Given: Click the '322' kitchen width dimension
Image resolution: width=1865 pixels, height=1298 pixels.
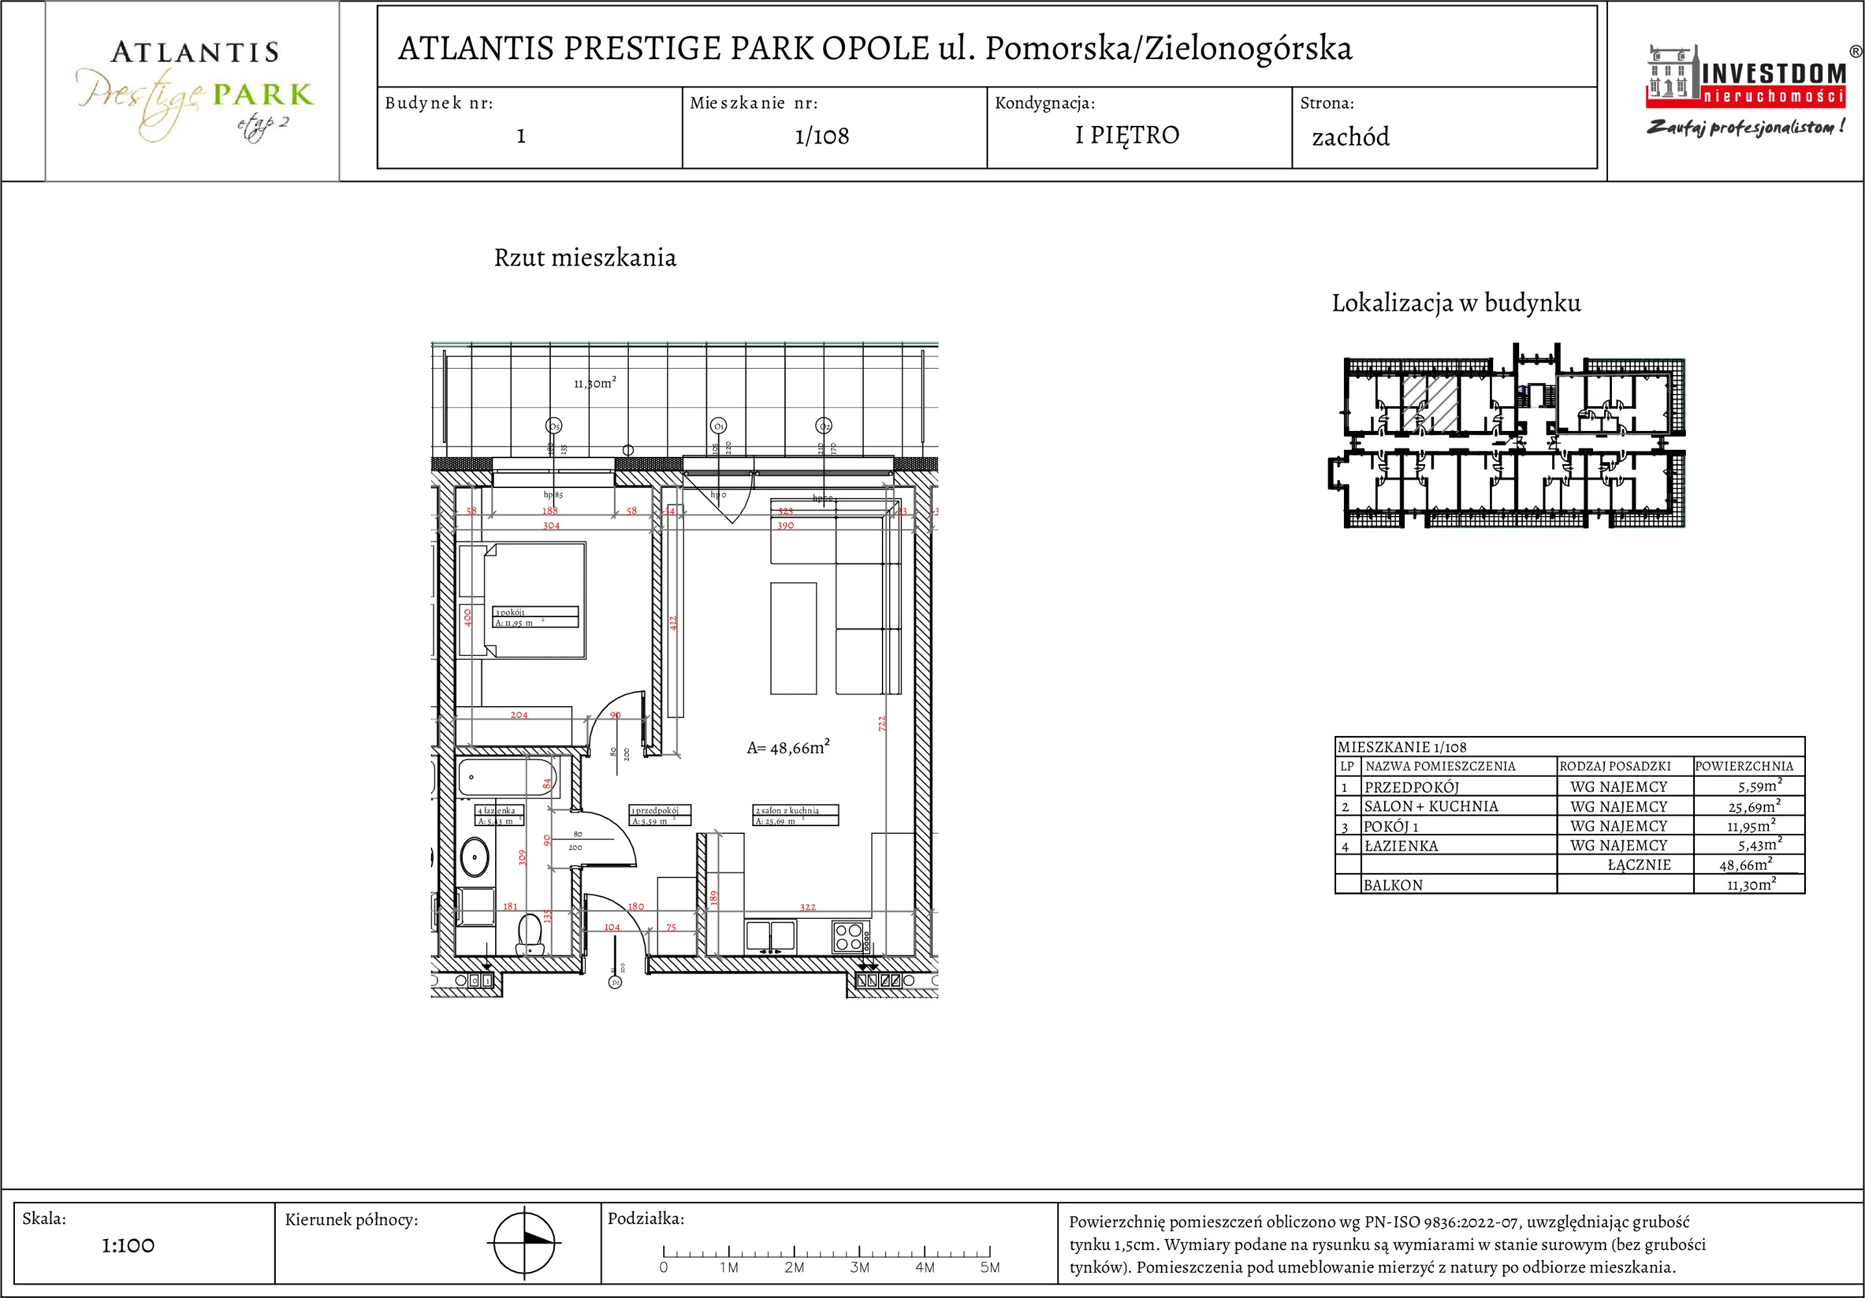Looking at the screenshot, I should [807, 907].
